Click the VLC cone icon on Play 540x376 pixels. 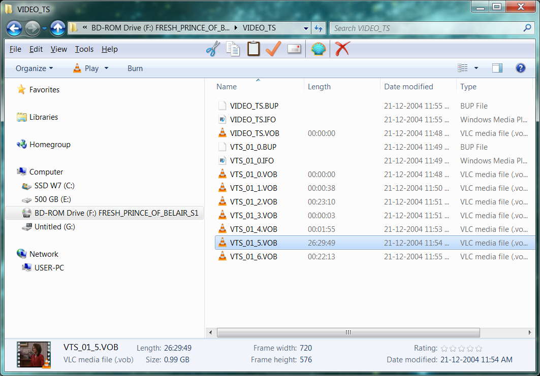pyautogui.click(x=77, y=68)
